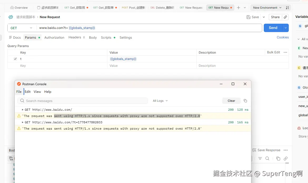Click the Share button
Viewport: 308px width, 183px height.
(x=275, y=17)
